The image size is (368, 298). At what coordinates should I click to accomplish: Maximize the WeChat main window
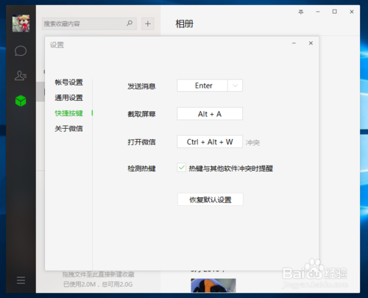coord(335,12)
